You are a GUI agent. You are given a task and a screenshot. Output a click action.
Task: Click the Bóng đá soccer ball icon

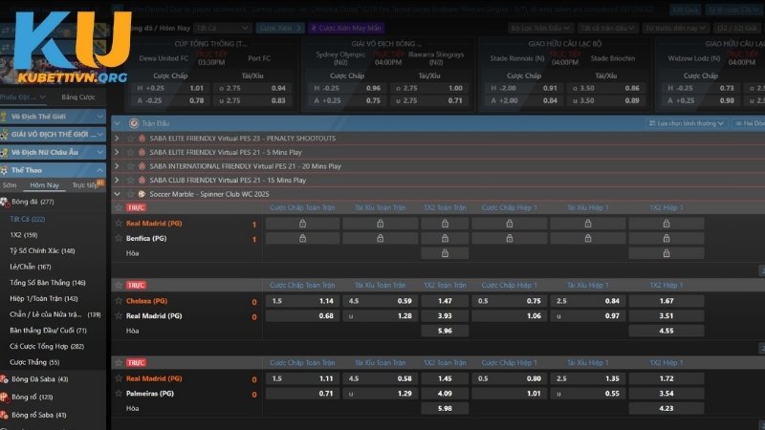click(6, 202)
